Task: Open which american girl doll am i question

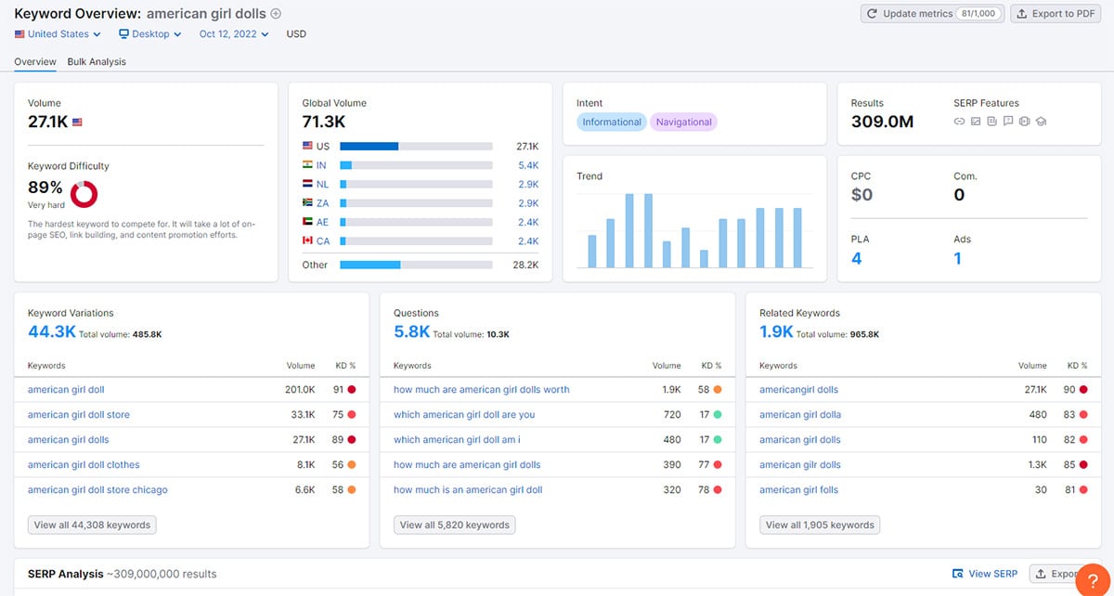Action: point(457,440)
